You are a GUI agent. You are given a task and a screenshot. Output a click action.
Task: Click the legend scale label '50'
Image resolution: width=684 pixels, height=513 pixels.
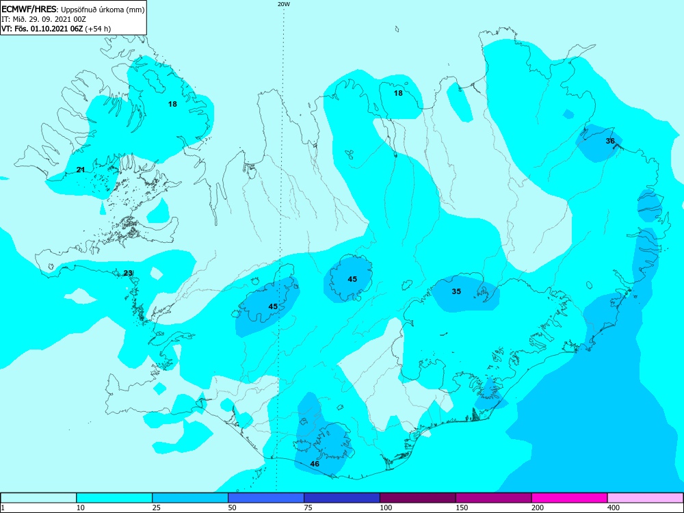point(233,508)
